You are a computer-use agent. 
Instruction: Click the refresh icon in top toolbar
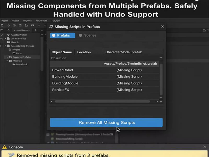[x=14, y=25]
